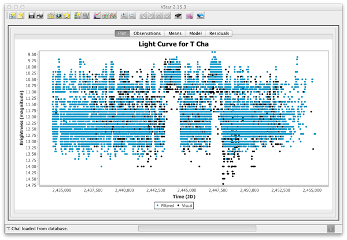Pan left with the left arrow icon
Viewport: 347px width, 240px height.
(x=143, y=16)
